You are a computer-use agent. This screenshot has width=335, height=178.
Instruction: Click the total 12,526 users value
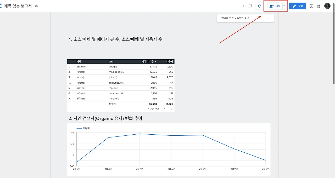click(x=169, y=104)
